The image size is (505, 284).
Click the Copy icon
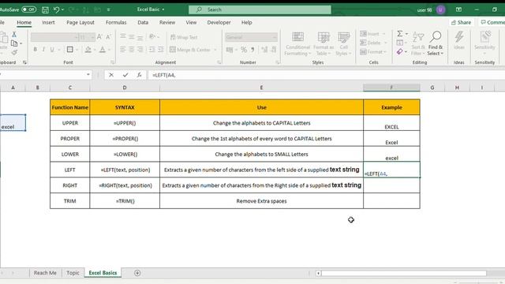tap(14, 43)
